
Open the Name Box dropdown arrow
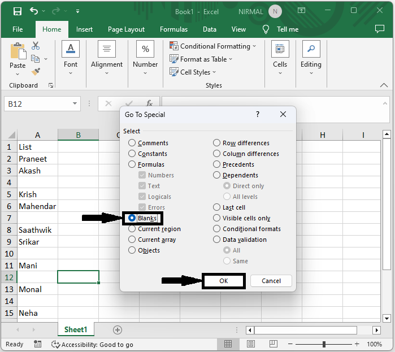point(75,104)
